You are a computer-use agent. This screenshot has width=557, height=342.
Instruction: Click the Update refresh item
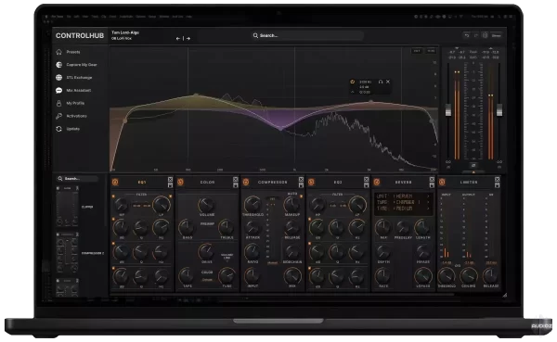pos(68,129)
